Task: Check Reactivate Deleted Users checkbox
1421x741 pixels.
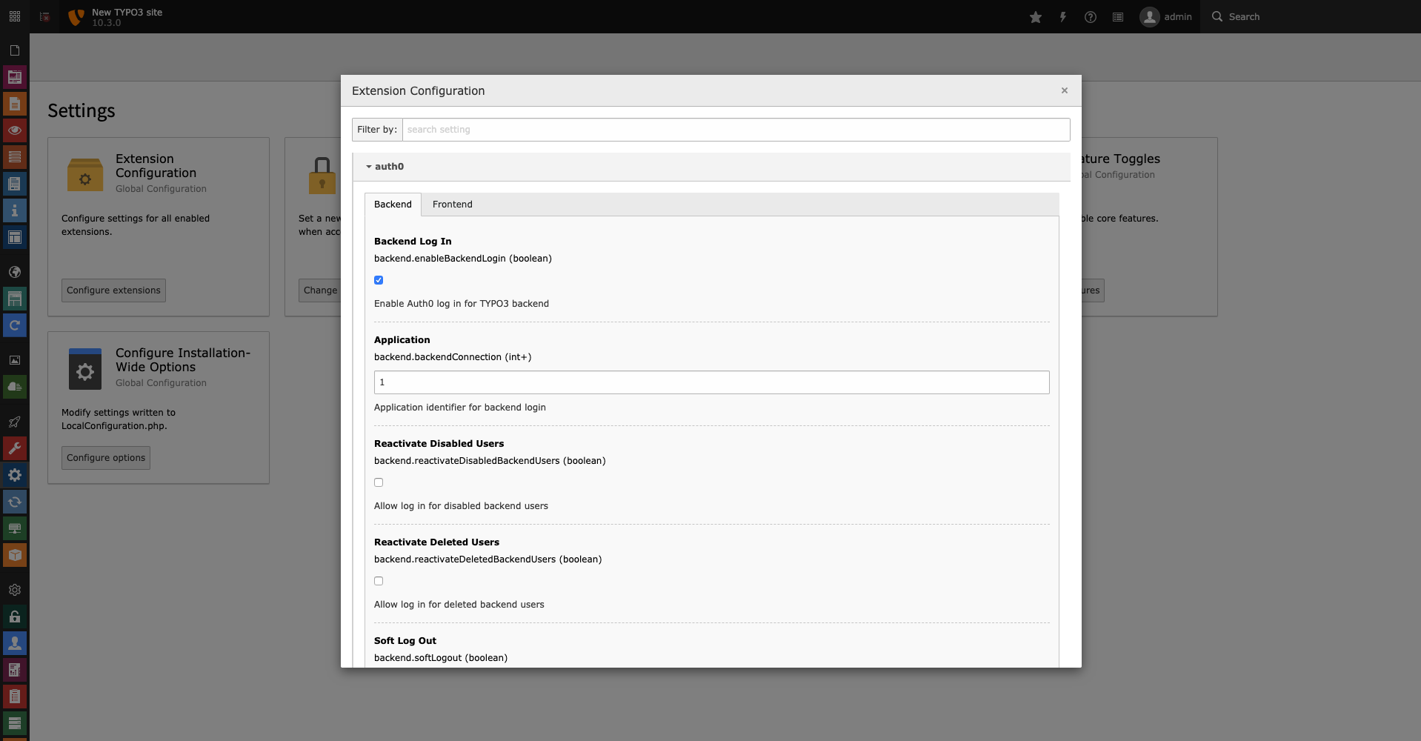Action: pyautogui.click(x=379, y=581)
